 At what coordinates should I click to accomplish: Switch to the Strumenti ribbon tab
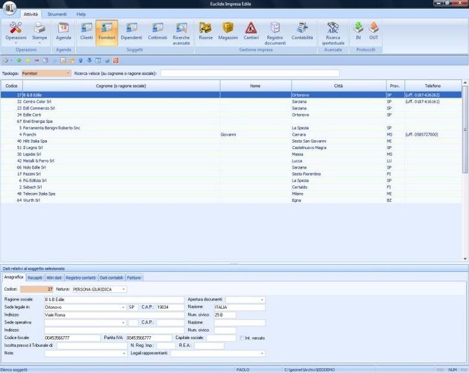(x=57, y=14)
